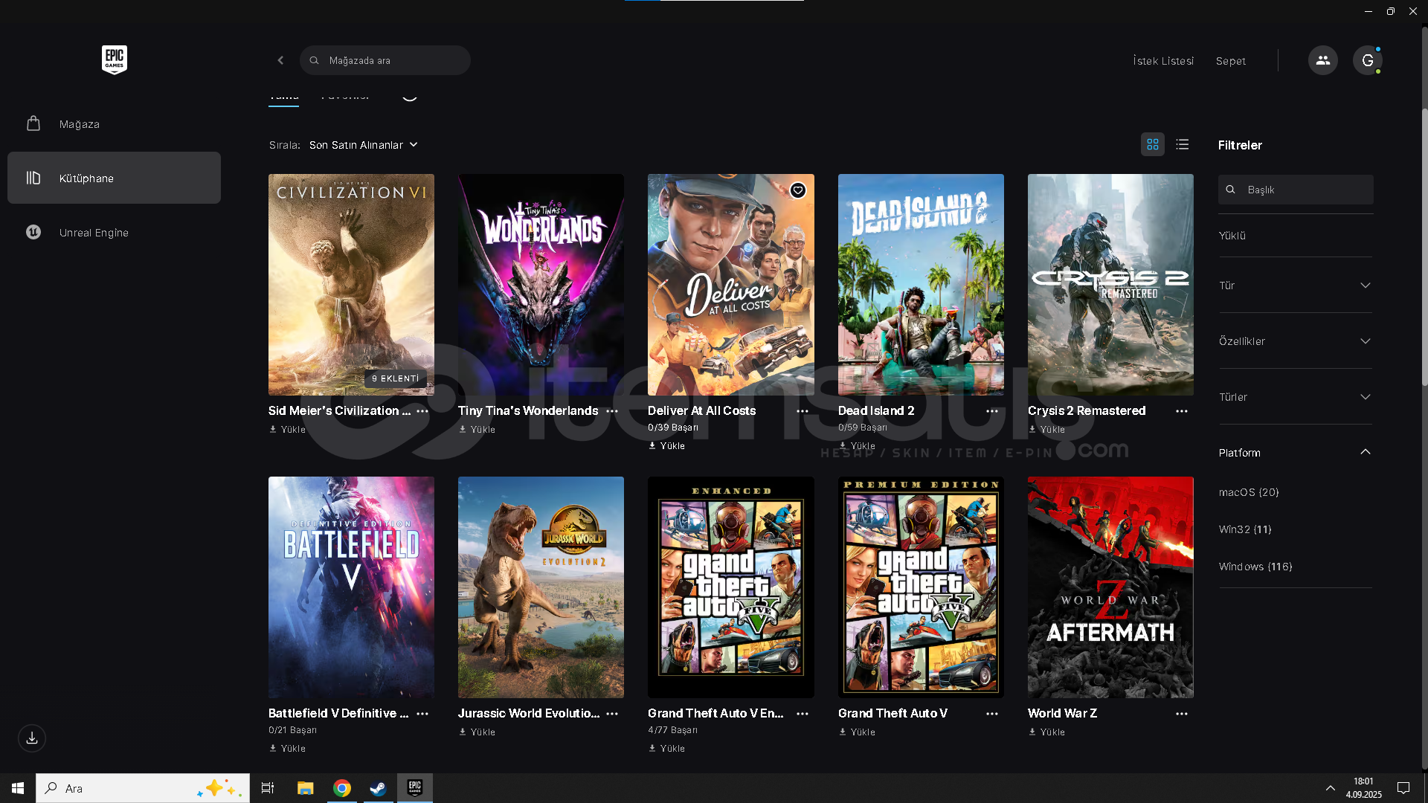Open the G account profile avatar
Image resolution: width=1428 pixels, height=803 pixels.
click(x=1367, y=60)
